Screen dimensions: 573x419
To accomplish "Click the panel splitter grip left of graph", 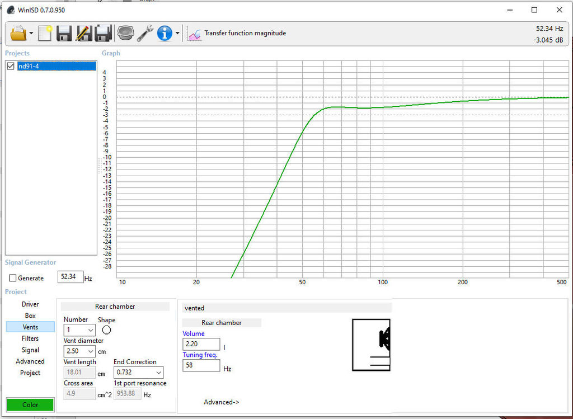I will coord(99,166).
